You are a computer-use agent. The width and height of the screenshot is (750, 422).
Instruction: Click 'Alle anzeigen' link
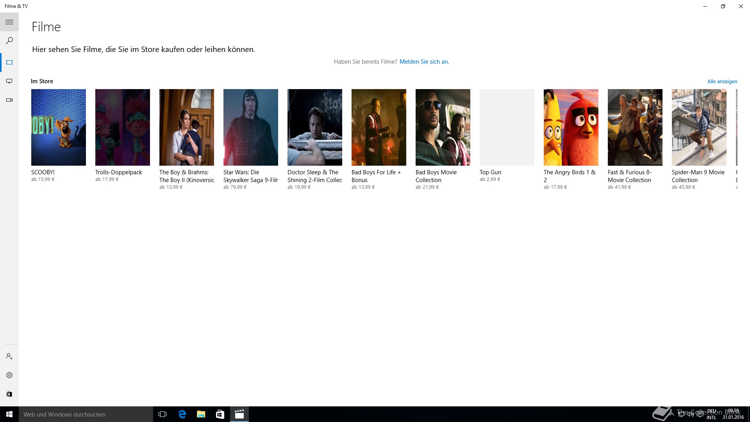pyautogui.click(x=722, y=81)
